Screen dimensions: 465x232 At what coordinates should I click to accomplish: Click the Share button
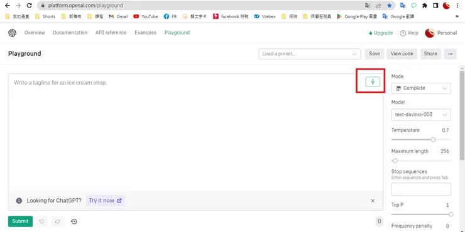pyautogui.click(x=430, y=54)
